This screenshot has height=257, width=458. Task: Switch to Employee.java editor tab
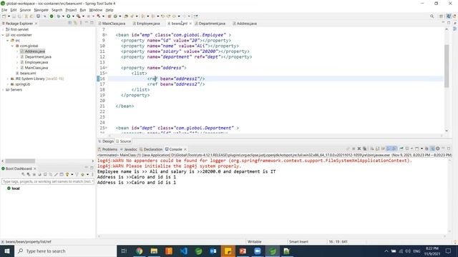[148, 24]
